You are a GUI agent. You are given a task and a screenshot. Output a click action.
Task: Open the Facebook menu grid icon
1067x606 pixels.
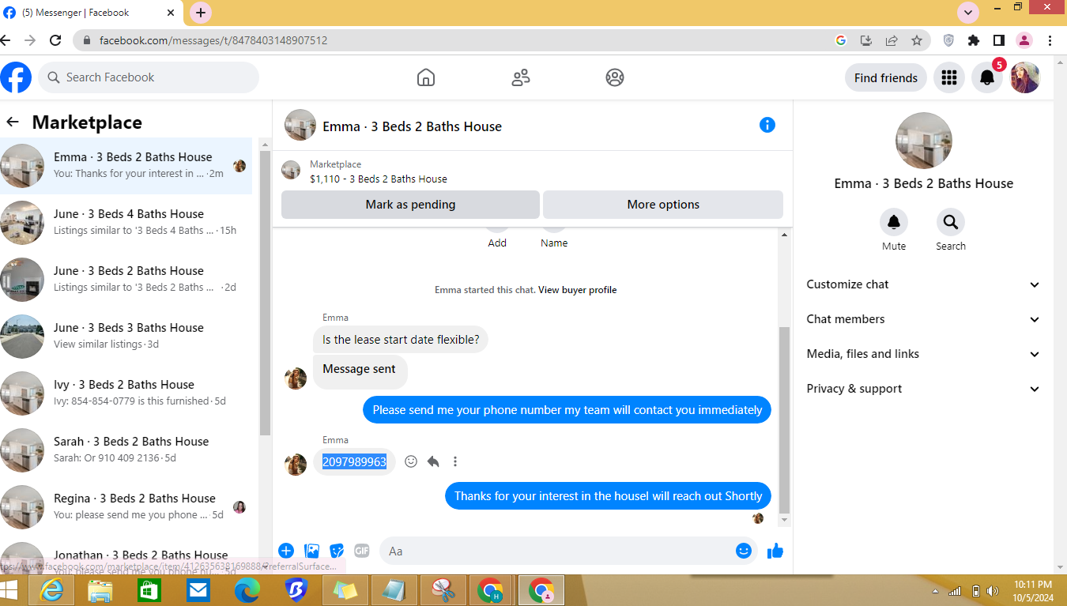949,77
